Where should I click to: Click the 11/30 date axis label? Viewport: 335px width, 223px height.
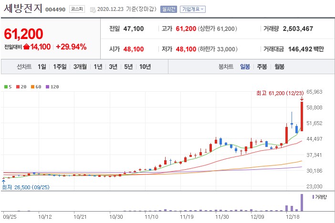point(222,217)
